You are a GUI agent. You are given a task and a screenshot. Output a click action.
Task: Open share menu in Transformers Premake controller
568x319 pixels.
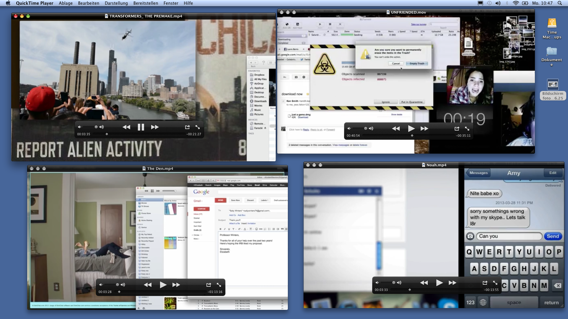coord(187,127)
